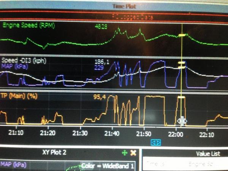Click the 21:20 time axis label
228x171 pixels.
pos(48,133)
